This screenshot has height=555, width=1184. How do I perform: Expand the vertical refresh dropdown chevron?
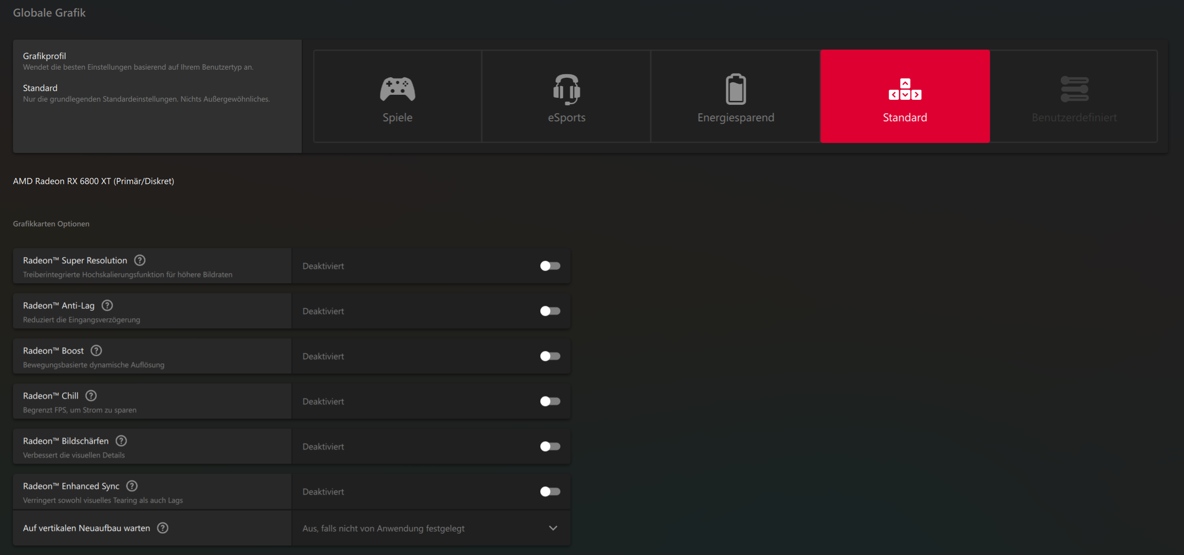(x=553, y=528)
